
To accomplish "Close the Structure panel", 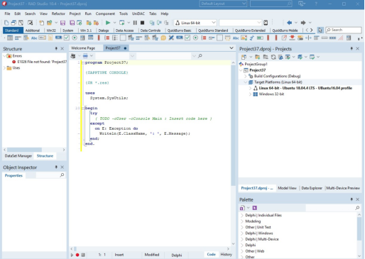I will click(62, 48).
